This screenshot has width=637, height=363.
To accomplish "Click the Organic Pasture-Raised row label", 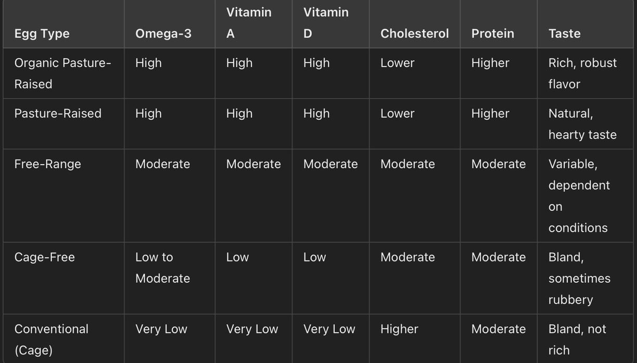I will tap(62, 73).
